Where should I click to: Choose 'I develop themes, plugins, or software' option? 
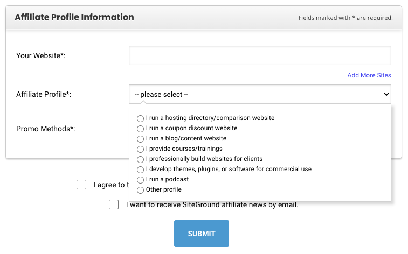(141, 170)
